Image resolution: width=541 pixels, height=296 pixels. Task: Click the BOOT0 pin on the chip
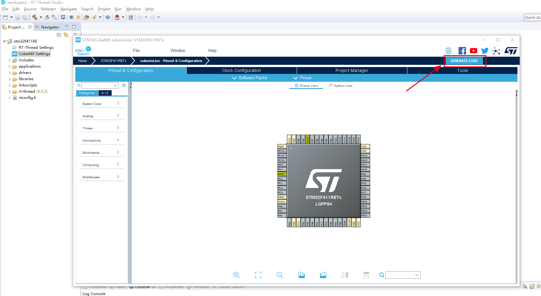point(308,139)
